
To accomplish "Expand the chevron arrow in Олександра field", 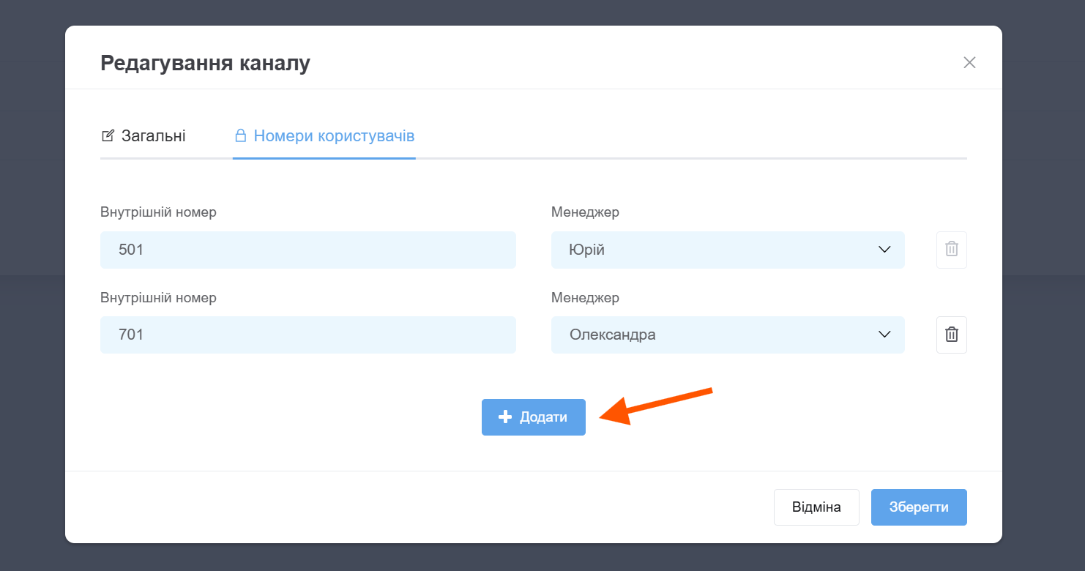I will 884,335.
